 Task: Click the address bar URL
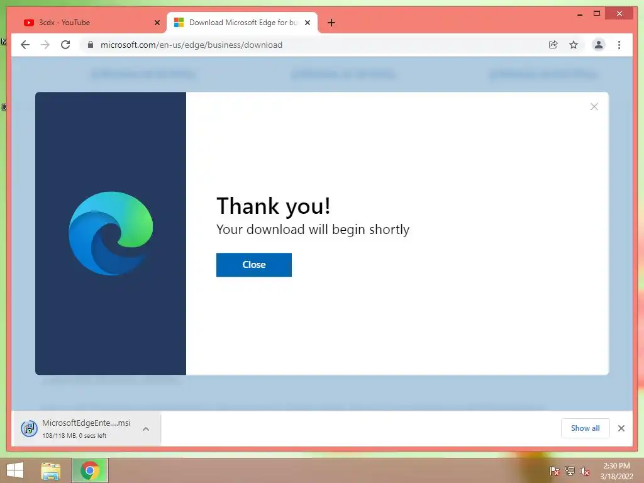pyautogui.click(x=191, y=45)
